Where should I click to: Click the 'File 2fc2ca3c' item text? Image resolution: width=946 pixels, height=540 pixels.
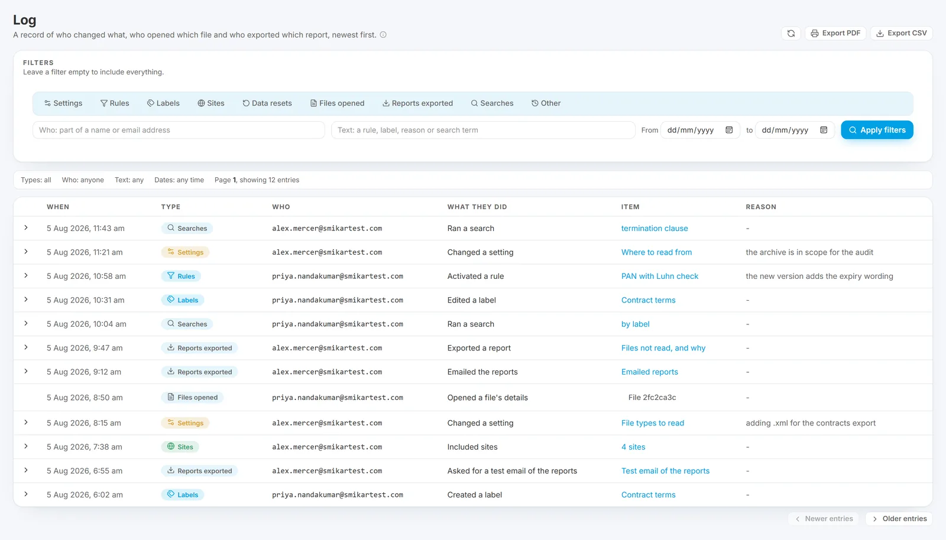point(652,398)
